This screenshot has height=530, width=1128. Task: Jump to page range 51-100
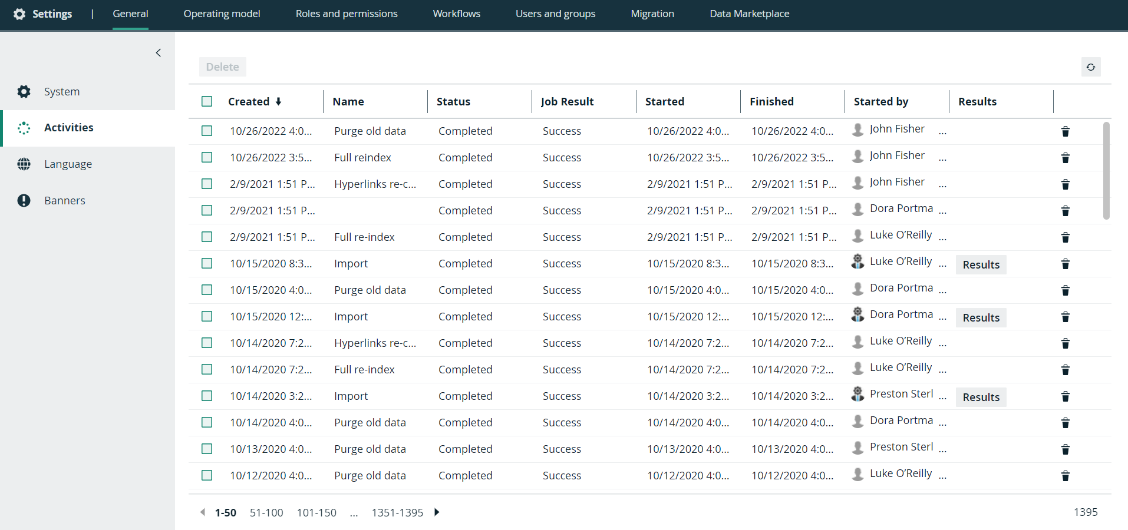coord(266,513)
